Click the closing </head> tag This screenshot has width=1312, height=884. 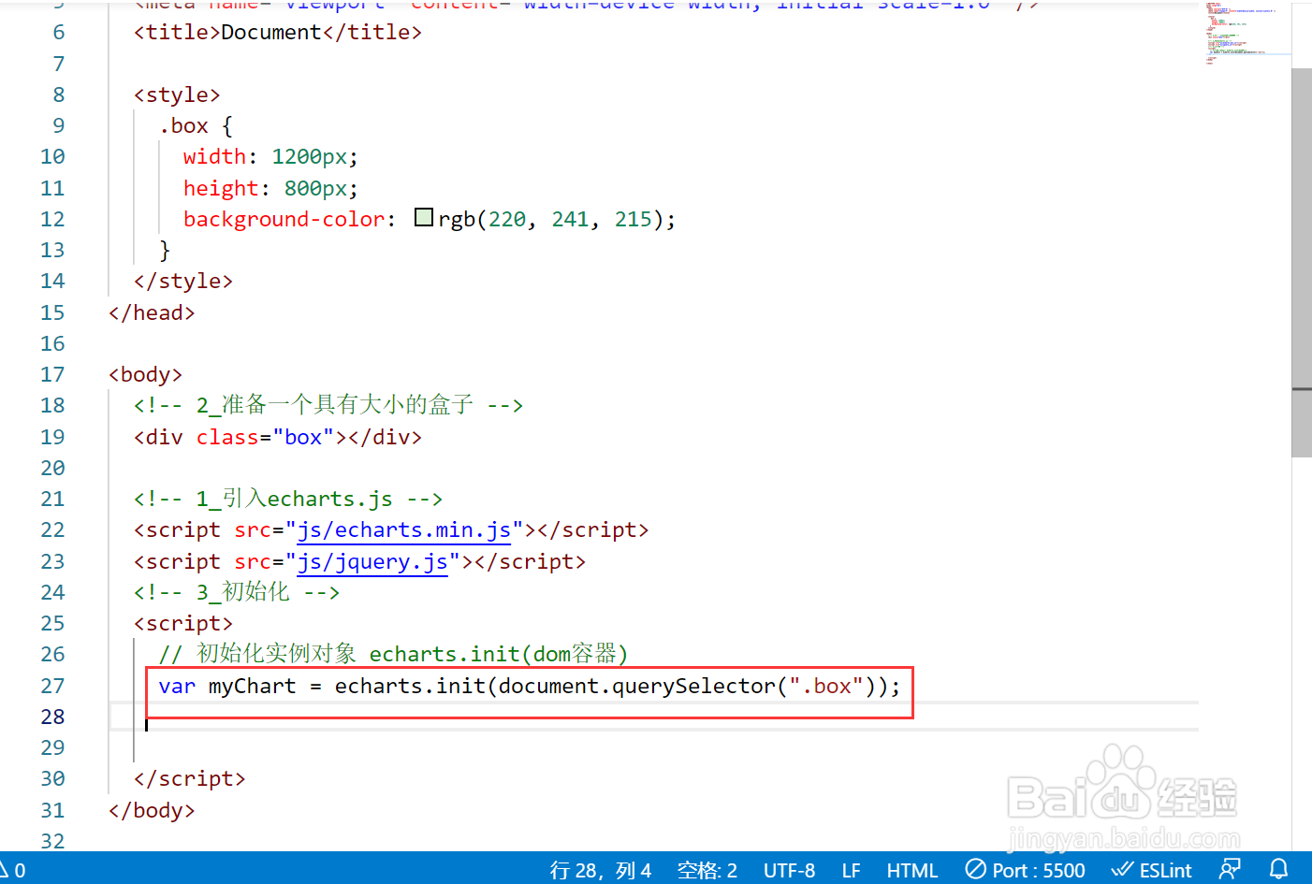[x=152, y=312]
